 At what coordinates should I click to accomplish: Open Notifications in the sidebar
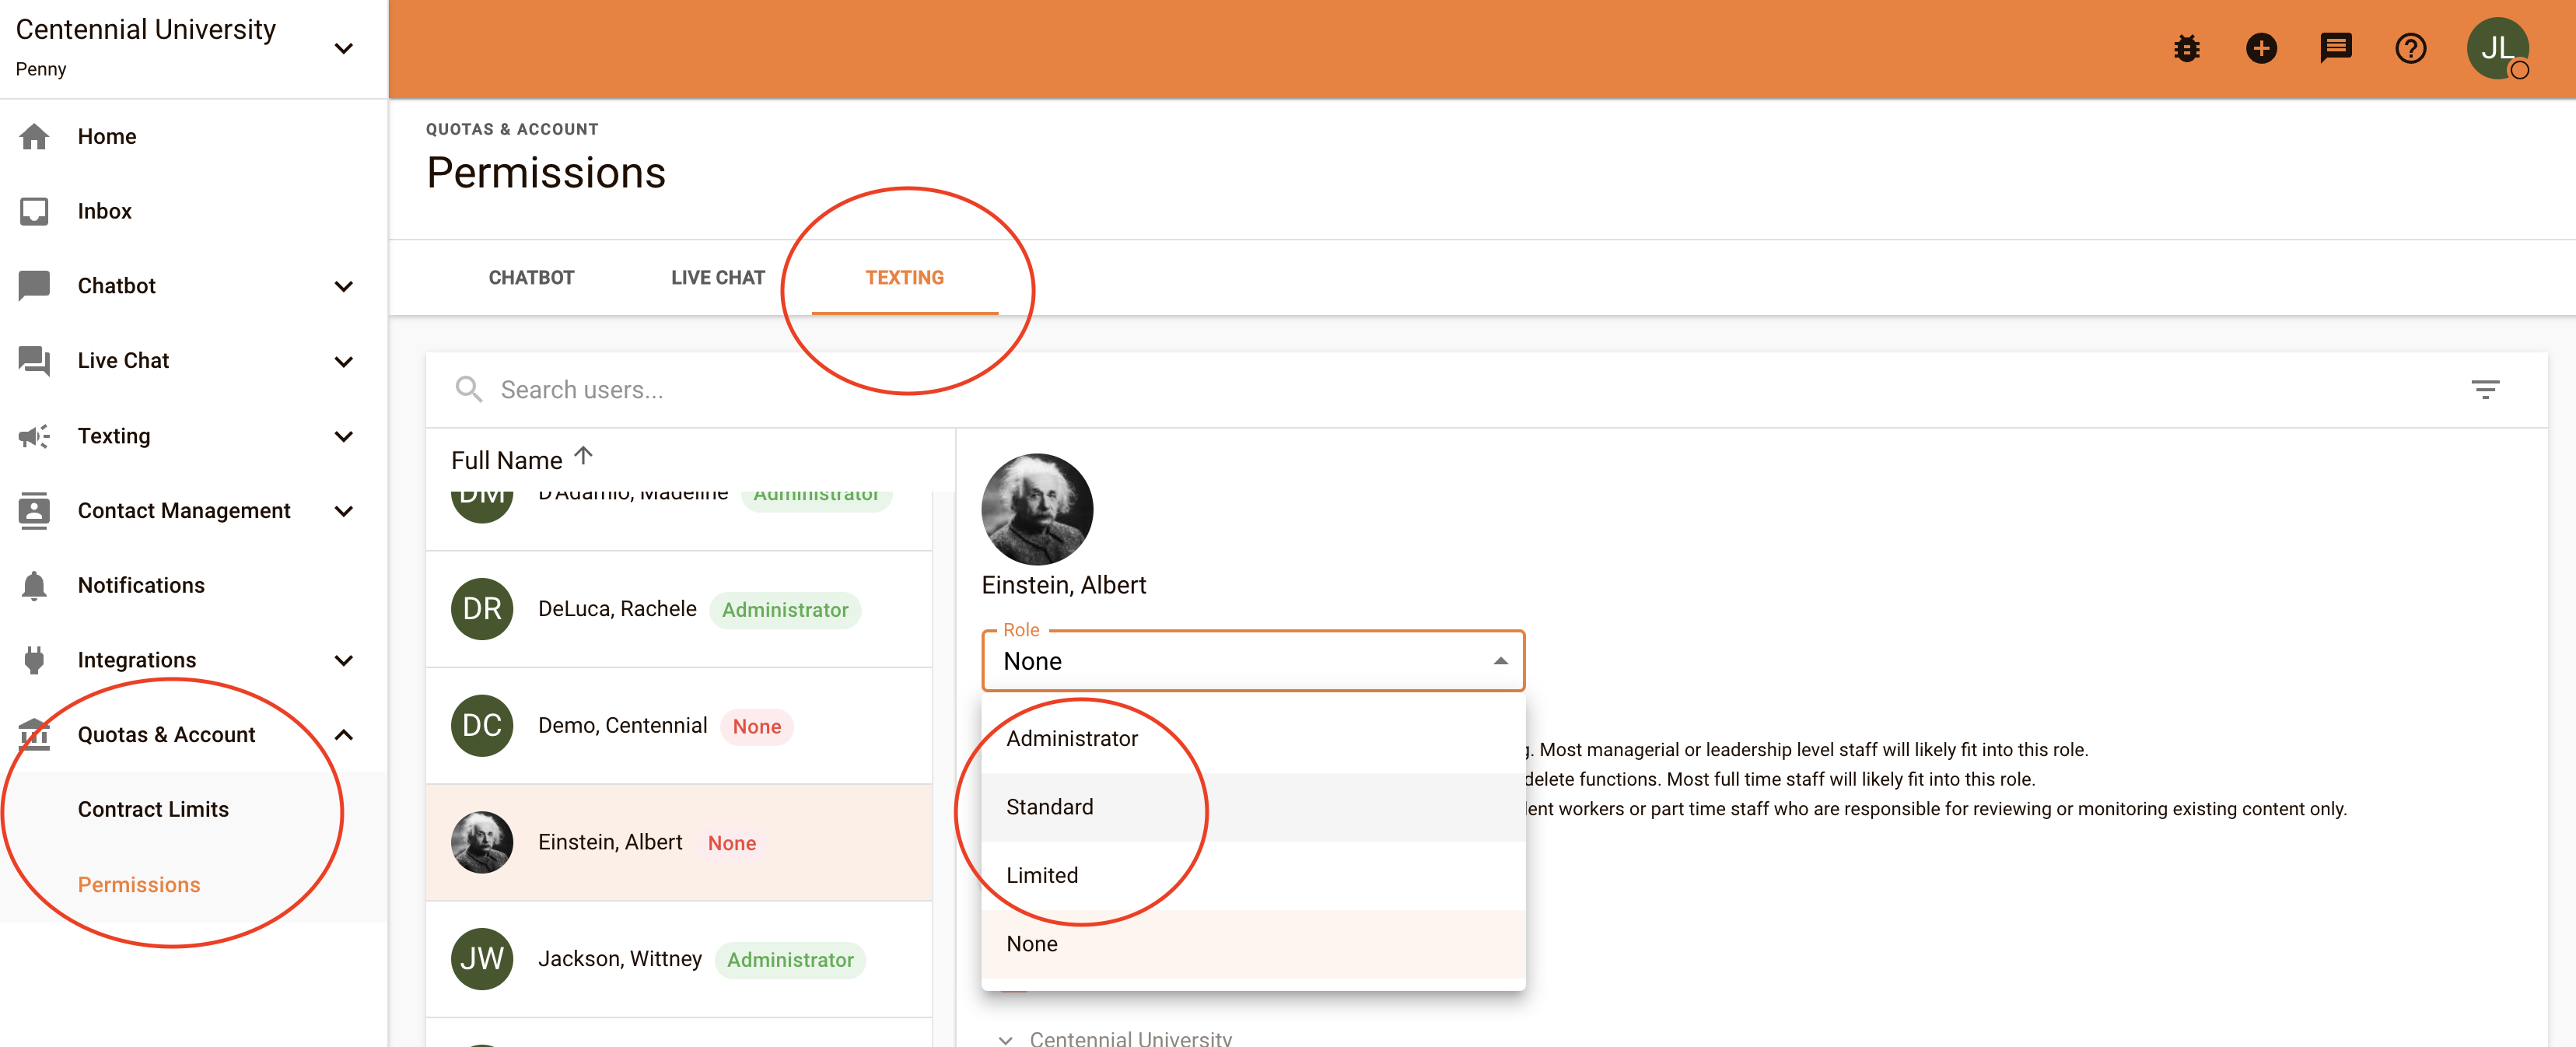click(141, 585)
